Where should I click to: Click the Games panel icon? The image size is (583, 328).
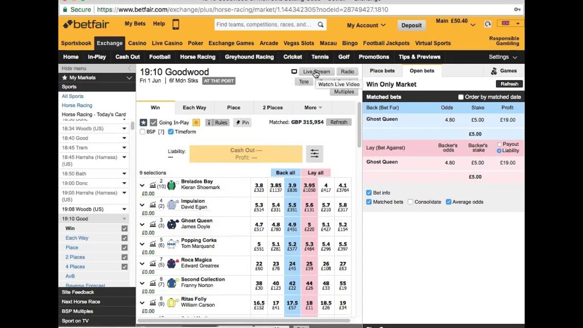494,71
